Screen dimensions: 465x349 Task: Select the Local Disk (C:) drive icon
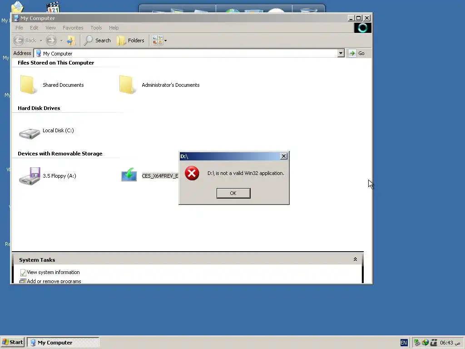point(30,133)
